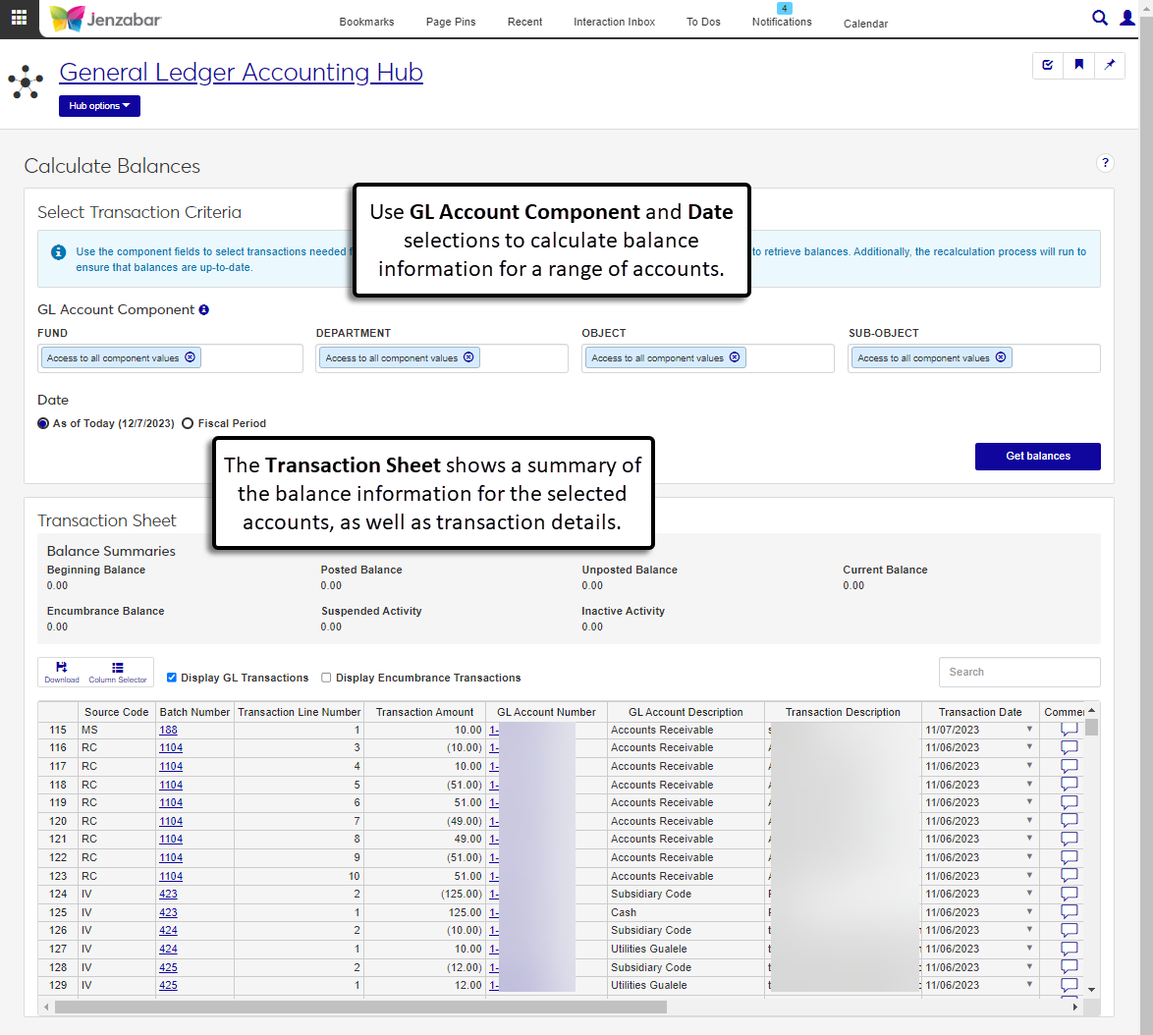Remove FUND component value chip
1153x1035 pixels.
point(190,357)
